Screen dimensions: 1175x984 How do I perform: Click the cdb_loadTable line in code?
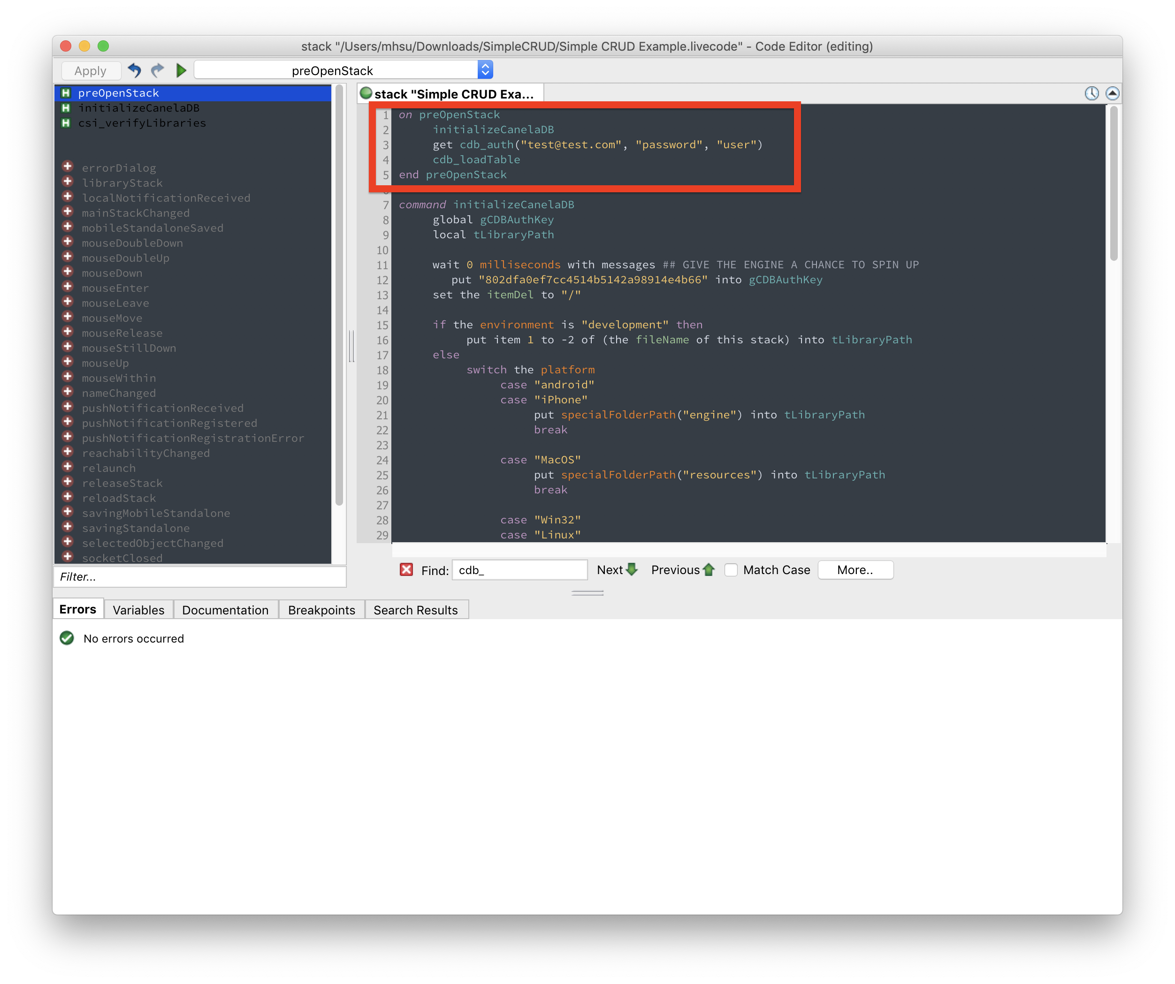[x=476, y=159]
